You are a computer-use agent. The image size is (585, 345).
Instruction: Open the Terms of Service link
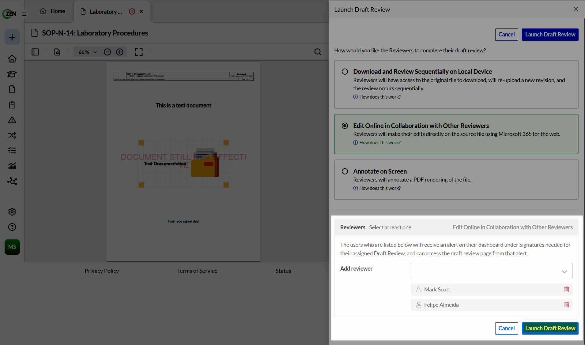click(x=197, y=271)
